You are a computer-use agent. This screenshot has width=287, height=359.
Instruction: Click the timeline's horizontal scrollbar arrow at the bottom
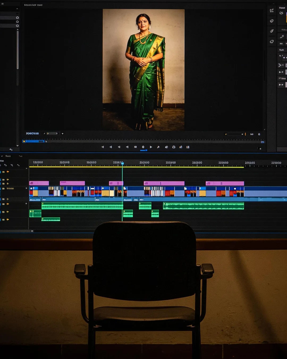[32, 231]
